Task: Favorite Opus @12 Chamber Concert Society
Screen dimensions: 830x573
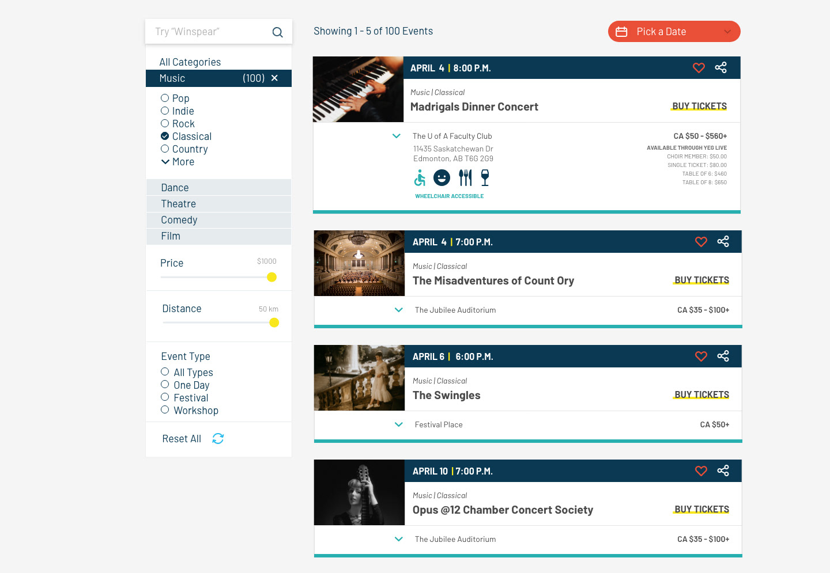Action: coord(701,471)
